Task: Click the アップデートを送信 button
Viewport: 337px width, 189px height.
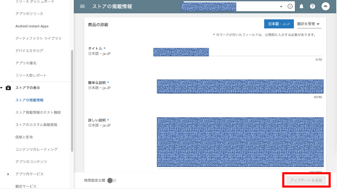Action: point(306,180)
